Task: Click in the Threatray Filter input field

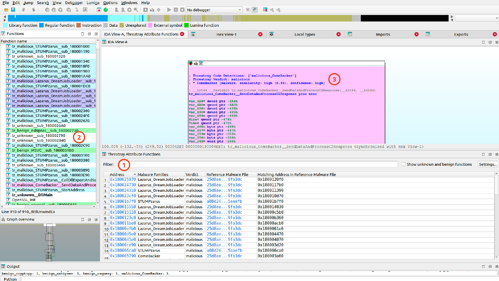Action: pyautogui.click(x=256, y=164)
